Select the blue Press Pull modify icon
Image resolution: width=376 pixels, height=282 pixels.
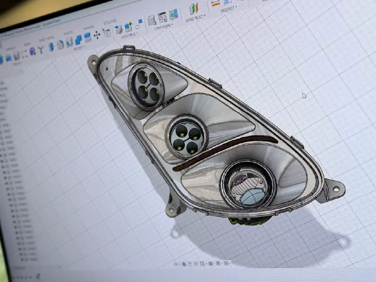tap(51, 47)
